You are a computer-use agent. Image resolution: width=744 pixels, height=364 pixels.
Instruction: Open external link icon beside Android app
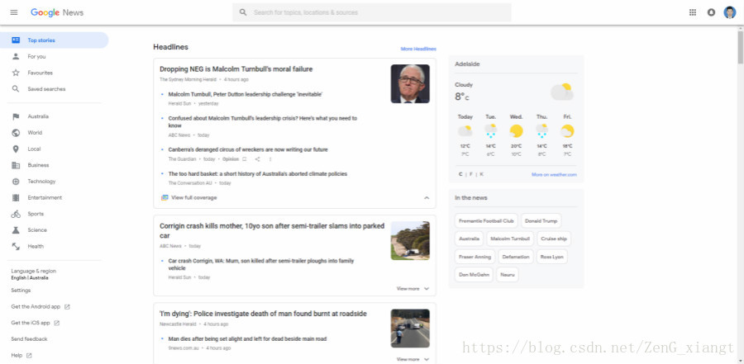67,307
